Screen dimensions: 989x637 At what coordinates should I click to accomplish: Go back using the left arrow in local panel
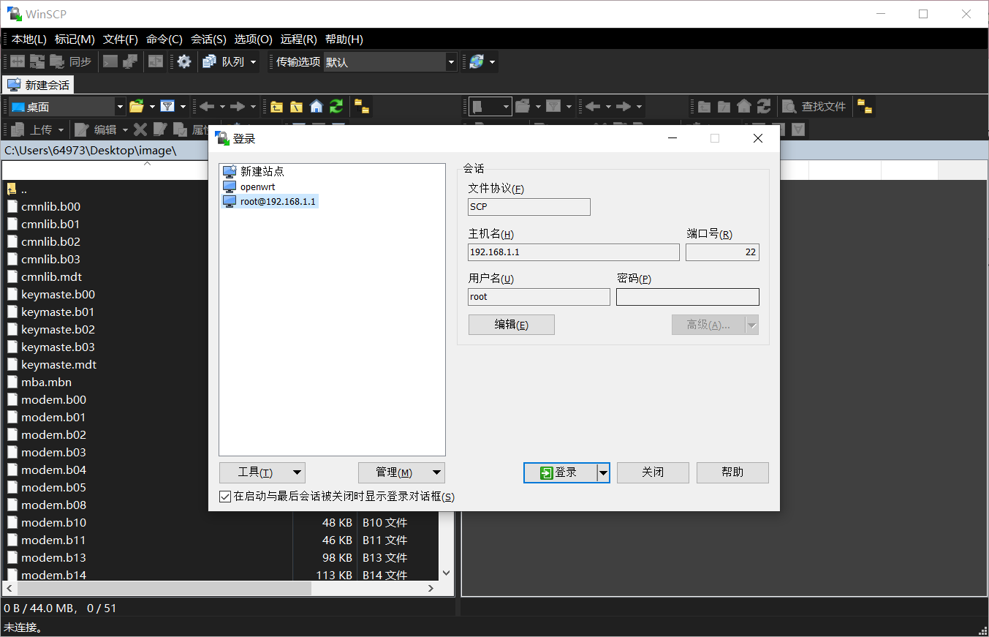(207, 106)
